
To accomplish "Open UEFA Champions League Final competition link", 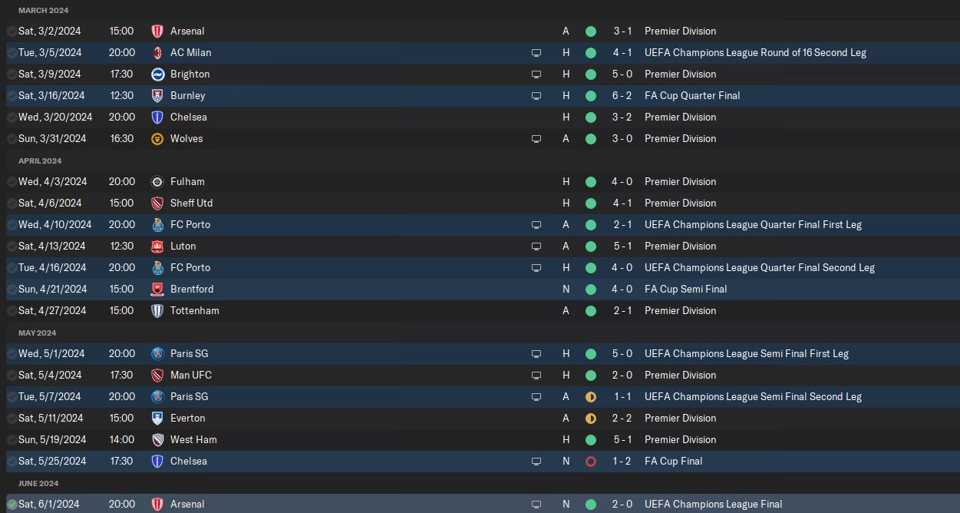I will pos(713,505).
